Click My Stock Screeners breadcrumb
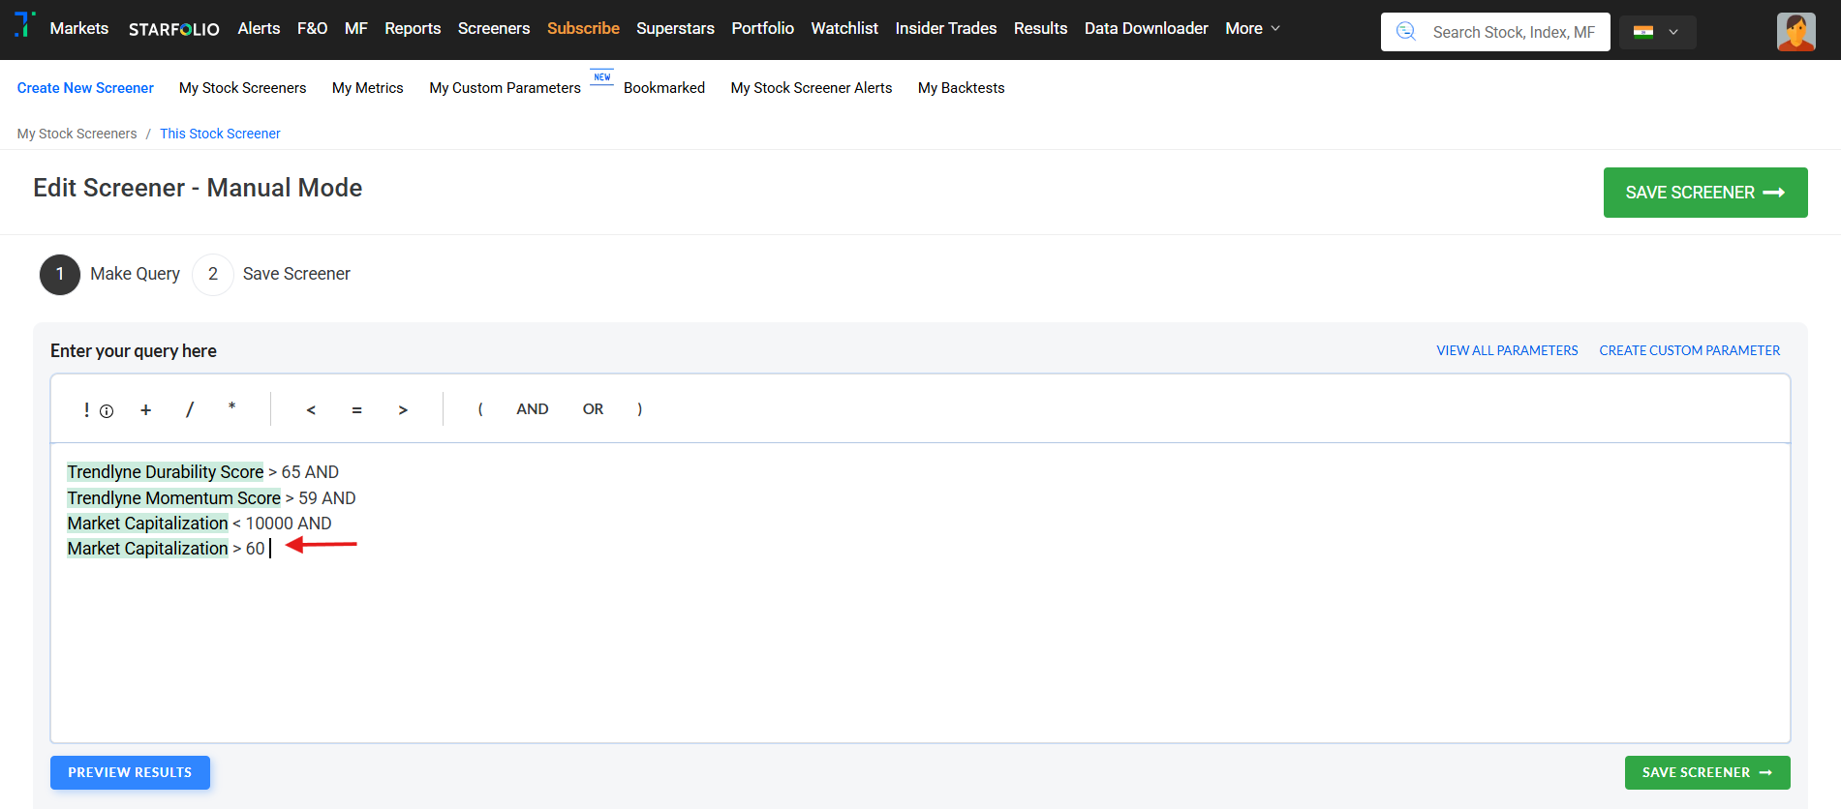 point(77,134)
